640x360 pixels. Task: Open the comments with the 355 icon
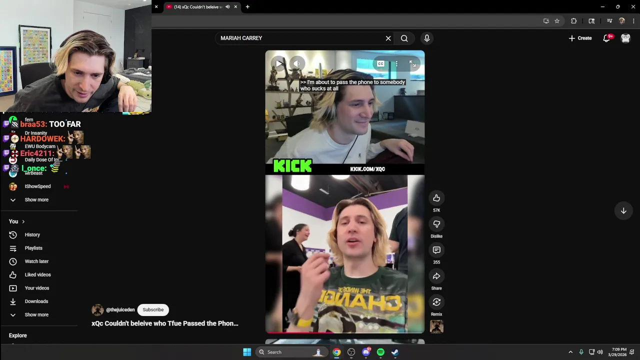436,250
